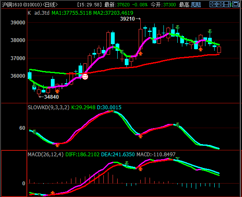Viewport: 242px width, 197px height.
Task: Click the back arrow navigation icon
Action: pos(213,4)
